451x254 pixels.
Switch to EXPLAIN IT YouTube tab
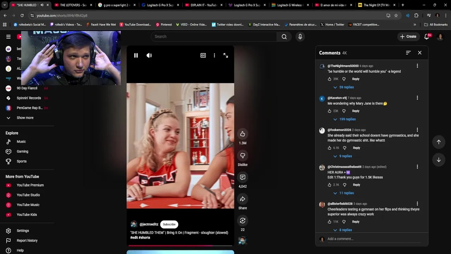tap(204, 5)
